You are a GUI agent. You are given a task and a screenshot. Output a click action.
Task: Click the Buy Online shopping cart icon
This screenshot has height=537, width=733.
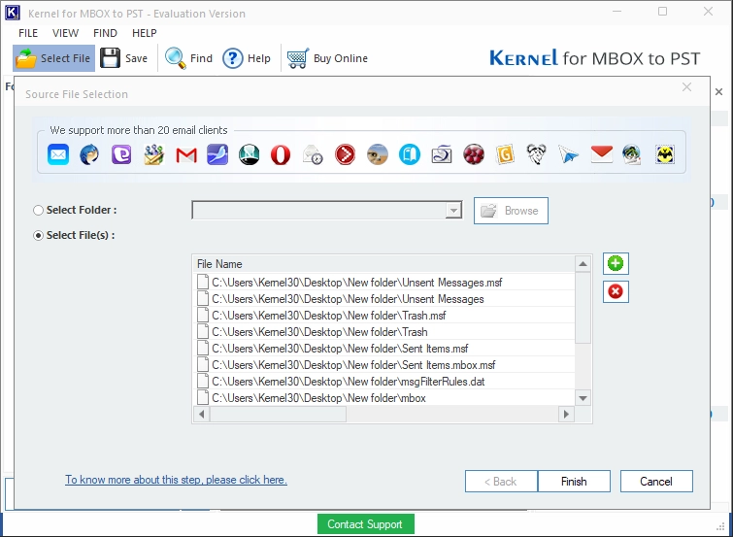pyautogui.click(x=298, y=58)
